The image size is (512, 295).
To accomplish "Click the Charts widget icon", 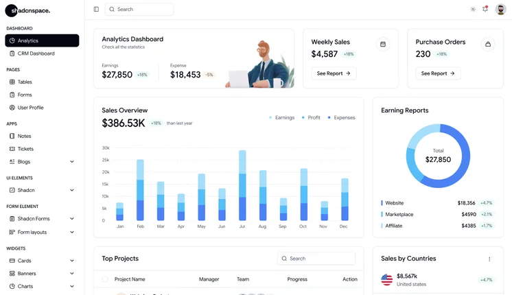I will point(12,286).
